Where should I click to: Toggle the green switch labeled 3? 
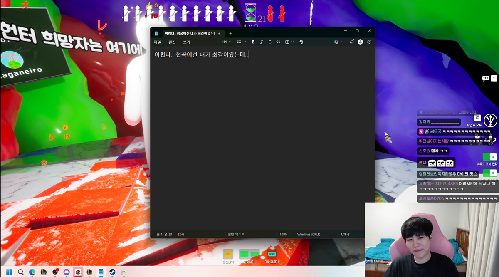coord(489,173)
